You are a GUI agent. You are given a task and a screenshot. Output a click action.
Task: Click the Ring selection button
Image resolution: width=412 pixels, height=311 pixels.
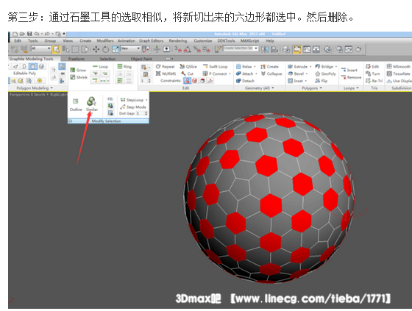[124, 67]
